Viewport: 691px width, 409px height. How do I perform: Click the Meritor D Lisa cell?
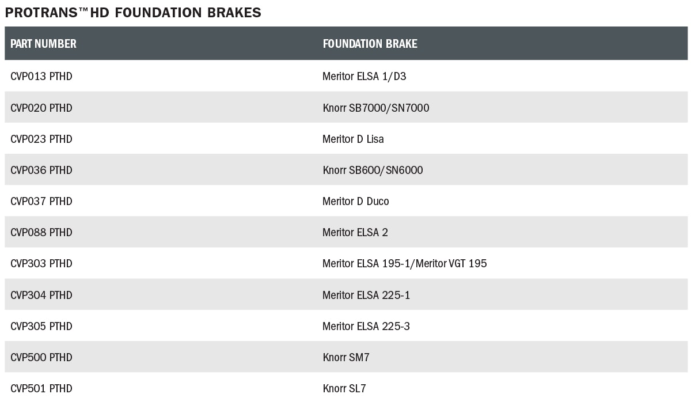[x=353, y=139]
